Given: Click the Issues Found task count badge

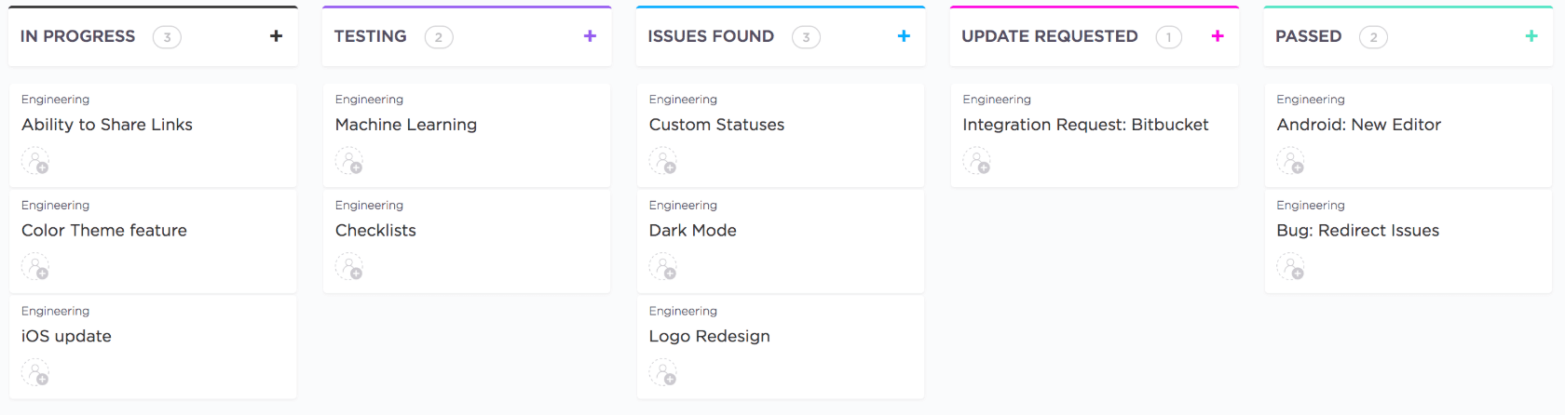Looking at the screenshot, I should click(x=806, y=37).
